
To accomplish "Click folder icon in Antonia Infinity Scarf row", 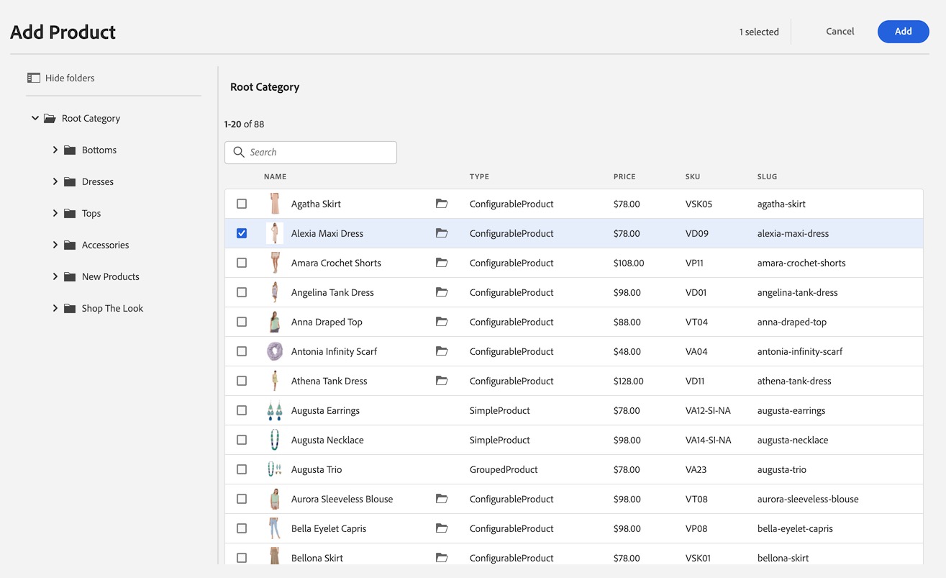I will tap(442, 351).
